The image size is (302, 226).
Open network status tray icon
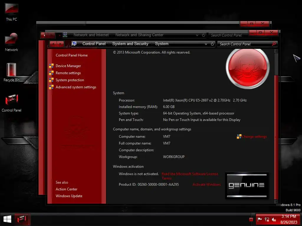[267, 219]
